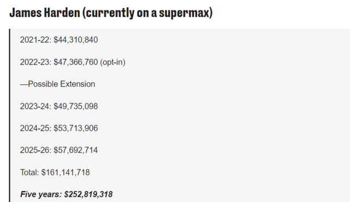This screenshot has height=202, width=350.
Task: Click the 2024-25 $53,713,906 line
Action: 59,128
